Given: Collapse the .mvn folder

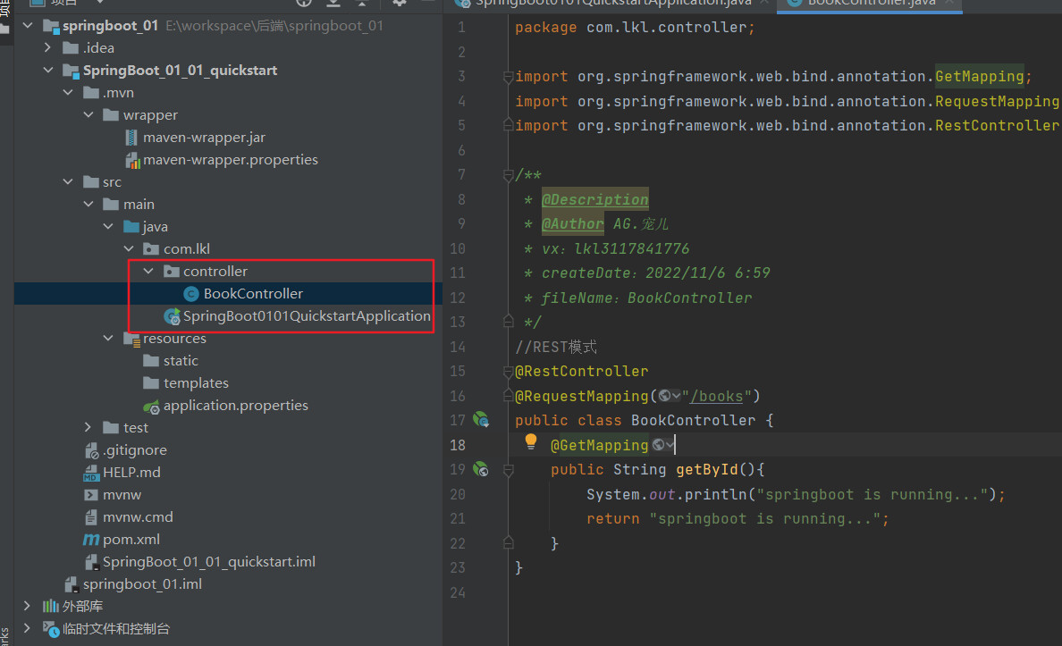Looking at the screenshot, I should 68,93.
